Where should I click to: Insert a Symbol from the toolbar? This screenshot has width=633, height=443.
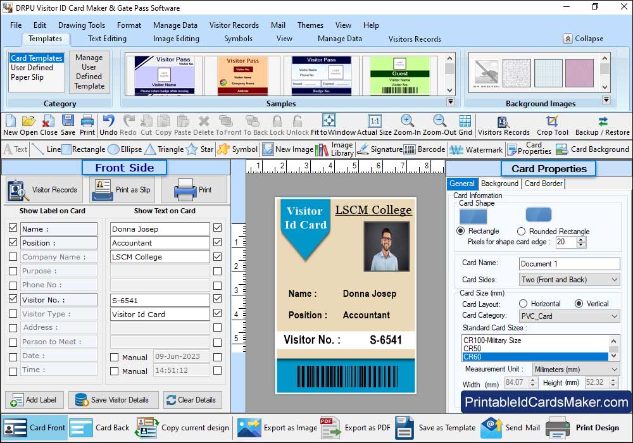(237, 149)
